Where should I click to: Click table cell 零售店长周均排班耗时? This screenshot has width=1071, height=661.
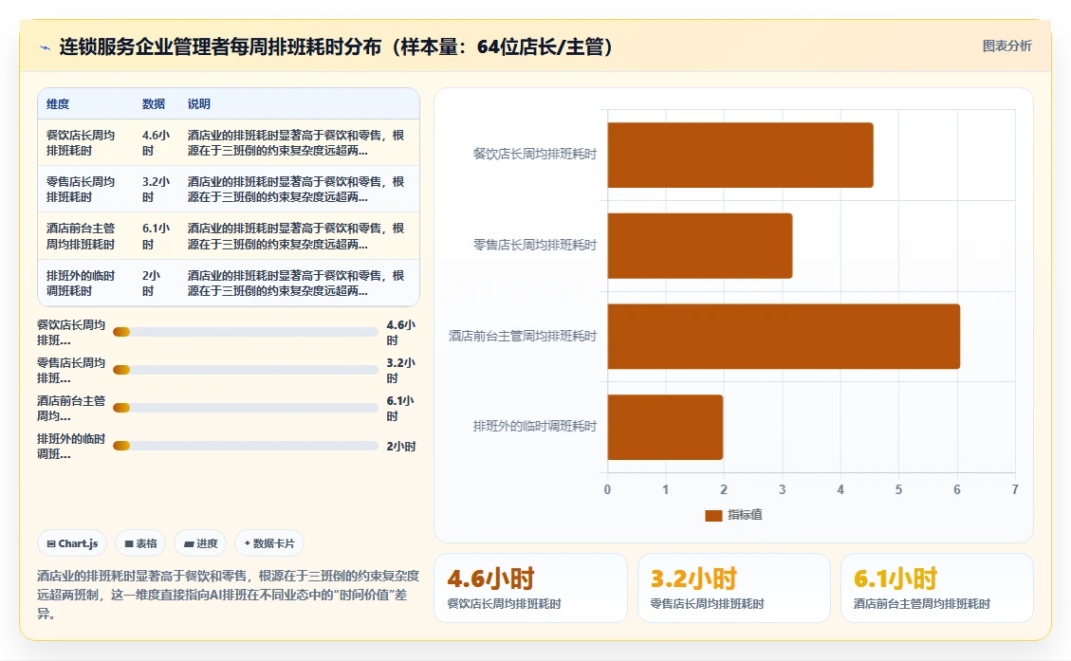point(81,189)
